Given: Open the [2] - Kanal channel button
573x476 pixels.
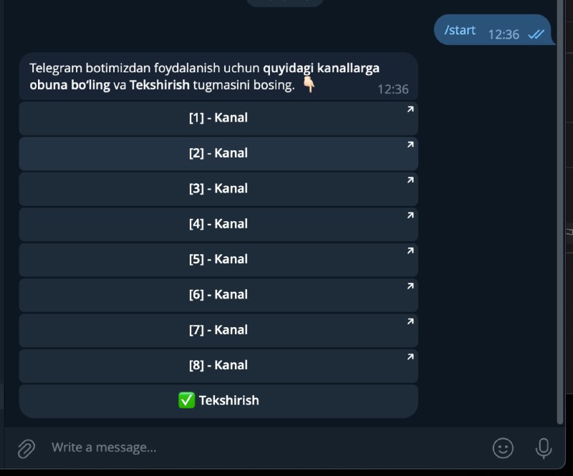Looking at the screenshot, I should [218, 154].
